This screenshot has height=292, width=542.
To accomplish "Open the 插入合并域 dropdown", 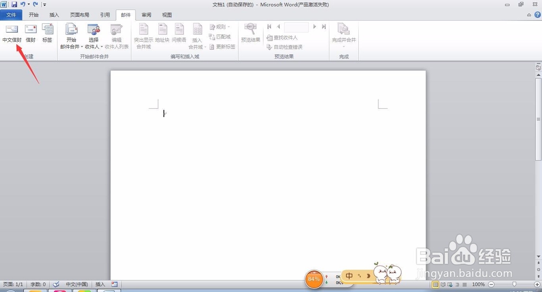I will (x=197, y=36).
